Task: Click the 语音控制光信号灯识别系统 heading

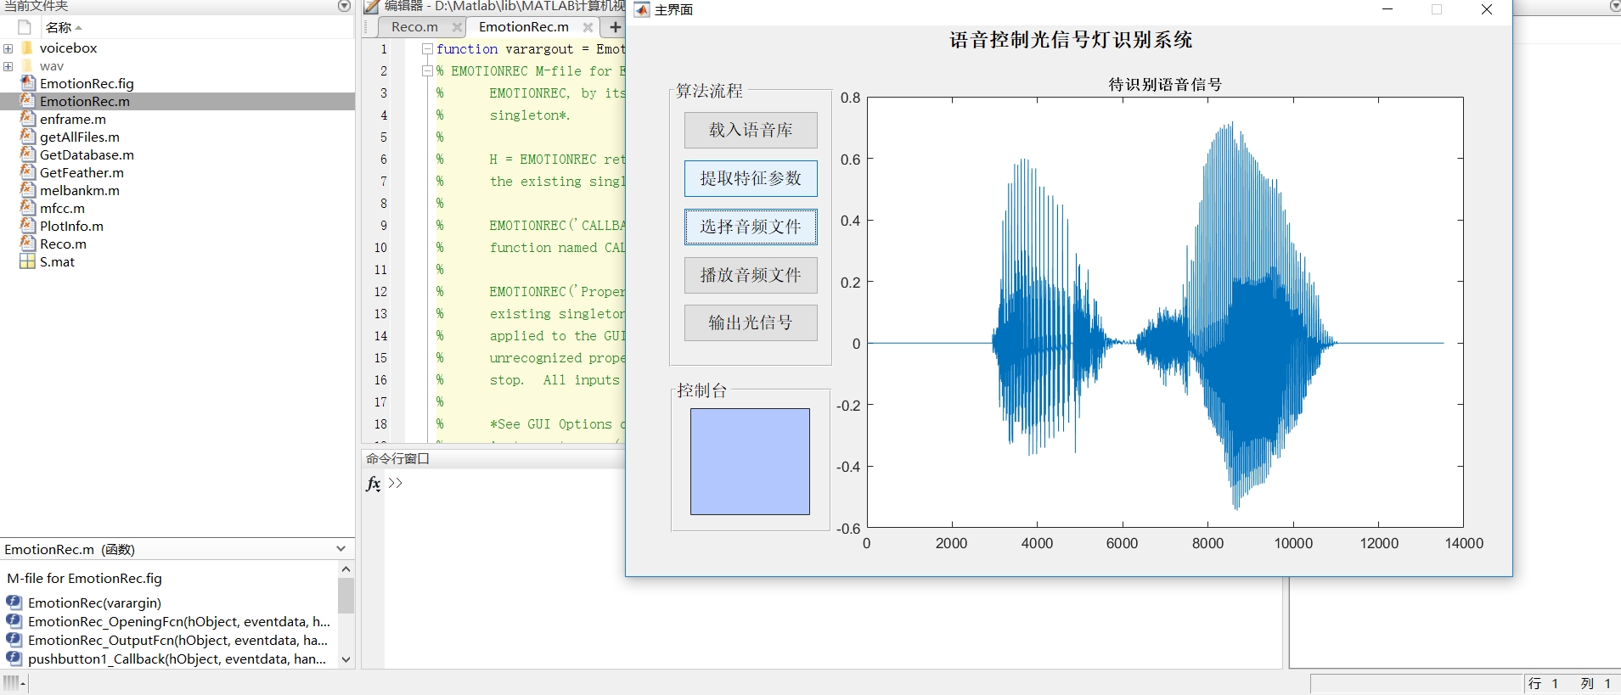Action: pos(1071,40)
